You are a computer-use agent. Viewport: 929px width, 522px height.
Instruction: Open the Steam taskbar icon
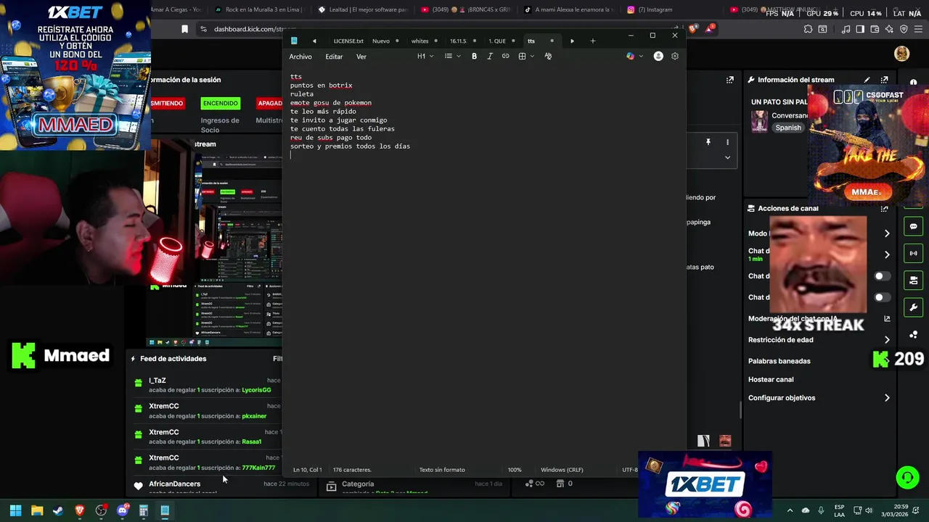pyautogui.click(x=58, y=510)
